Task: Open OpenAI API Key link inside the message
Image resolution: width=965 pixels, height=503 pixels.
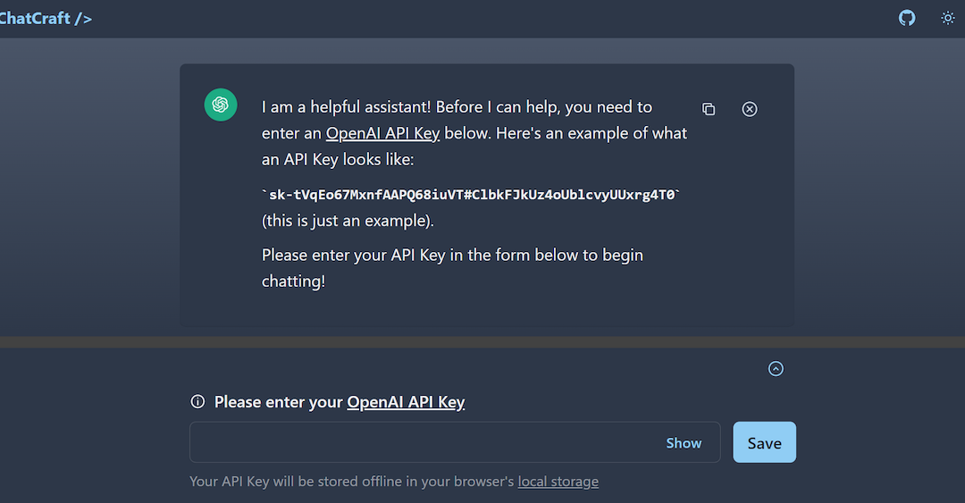Action: (x=382, y=134)
